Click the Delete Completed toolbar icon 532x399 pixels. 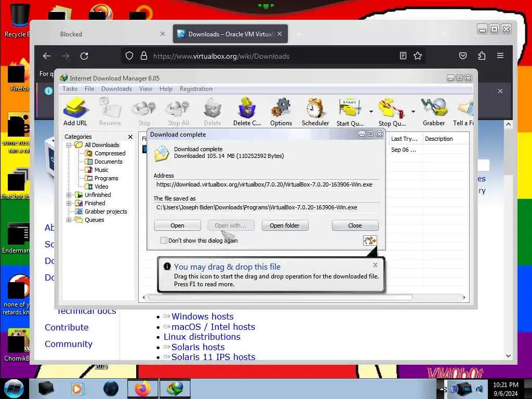pos(247,112)
